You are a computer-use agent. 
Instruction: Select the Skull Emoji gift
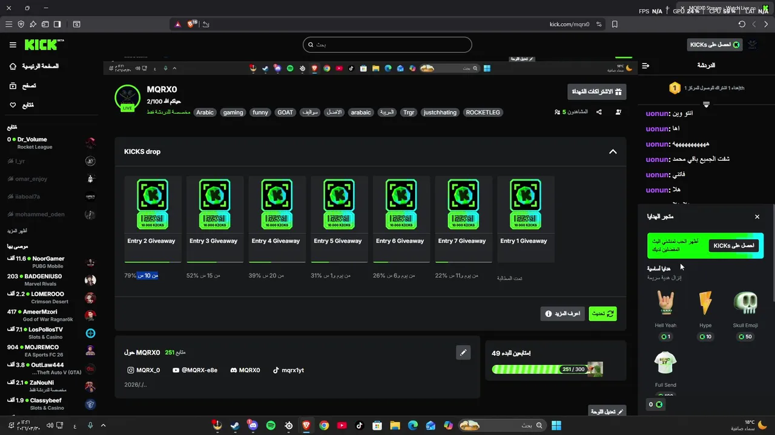pyautogui.click(x=745, y=314)
